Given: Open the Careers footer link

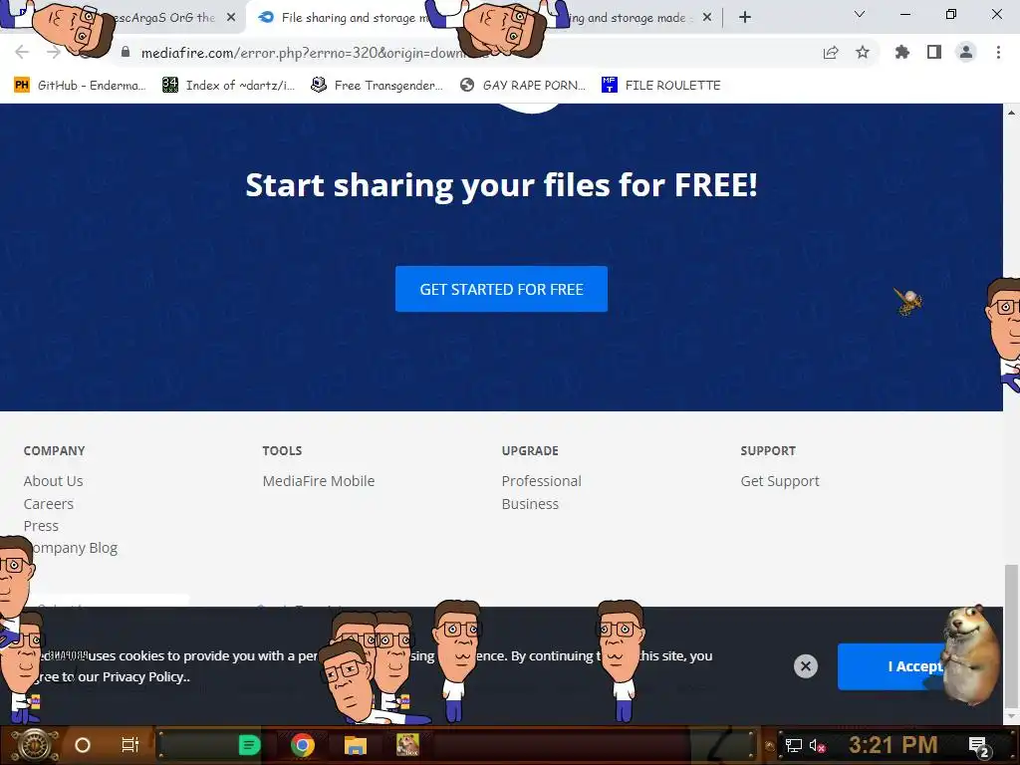Looking at the screenshot, I should 48,503.
